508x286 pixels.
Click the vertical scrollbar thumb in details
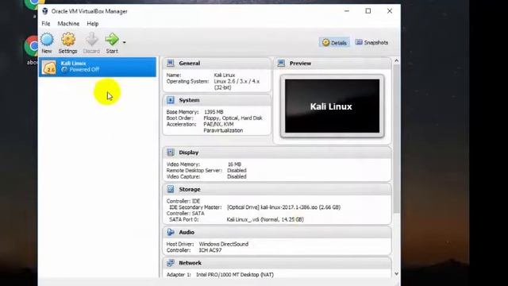tap(396, 139)
